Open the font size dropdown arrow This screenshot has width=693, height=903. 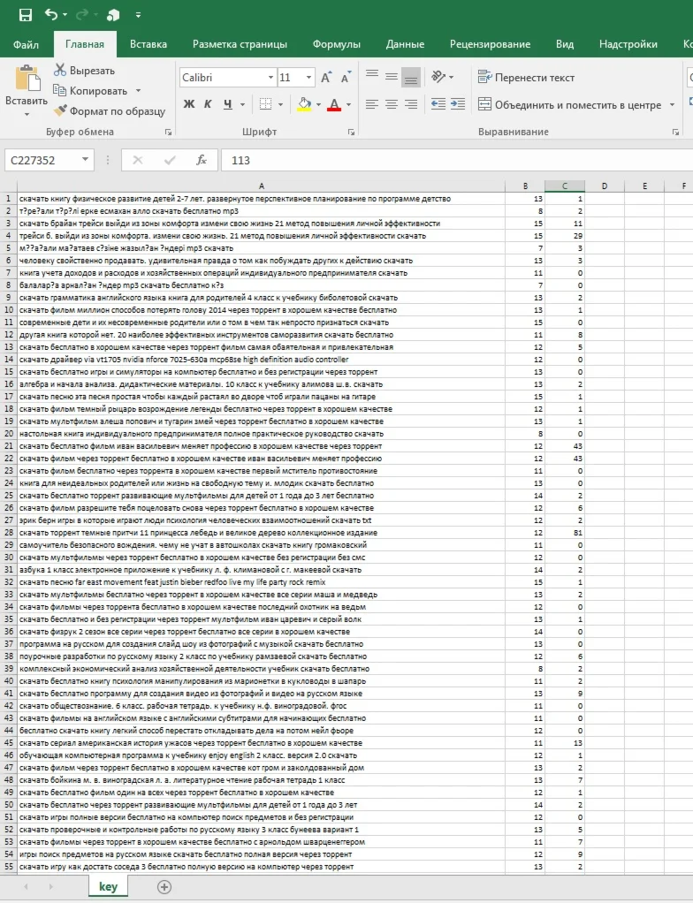point(308,78)
